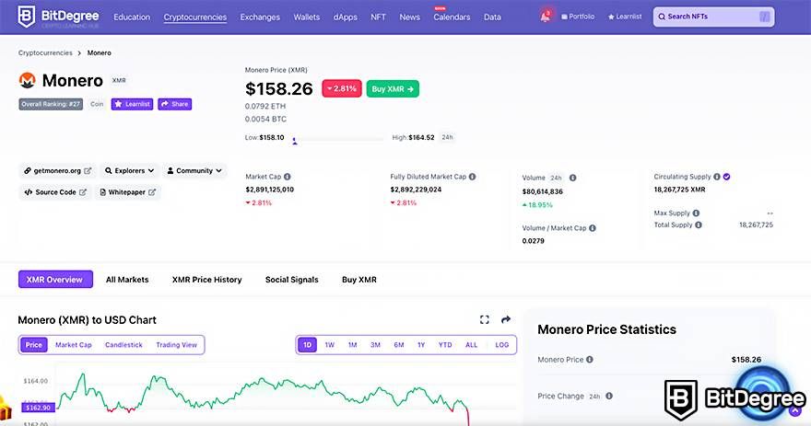Screen dimensions: 811x426
Task: Open Fully Diluted Market Cap info icon
Action: (472, 177)
